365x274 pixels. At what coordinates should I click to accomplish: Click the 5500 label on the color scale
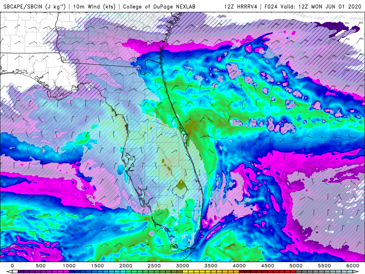pyautogui.click(x=324, y=266)
